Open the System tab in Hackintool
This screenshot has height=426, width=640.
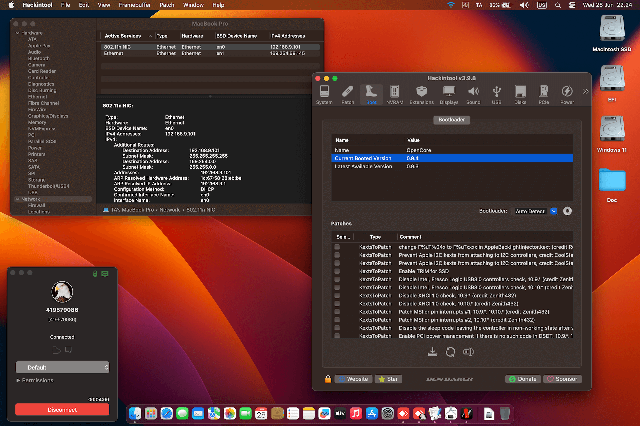pos(324,95)
